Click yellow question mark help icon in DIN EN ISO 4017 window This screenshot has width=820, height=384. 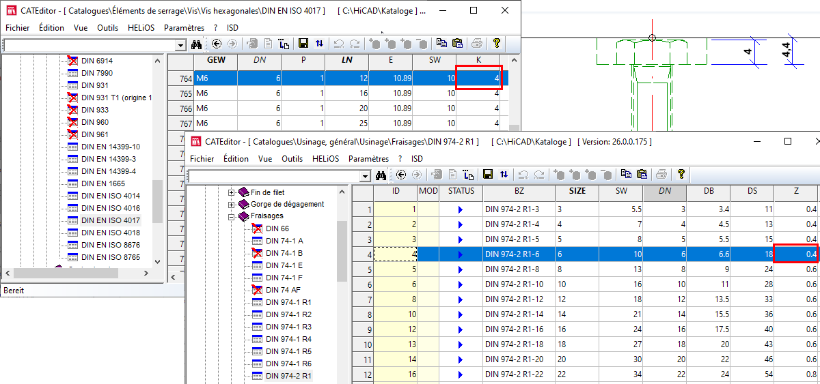tap(497, 44)
